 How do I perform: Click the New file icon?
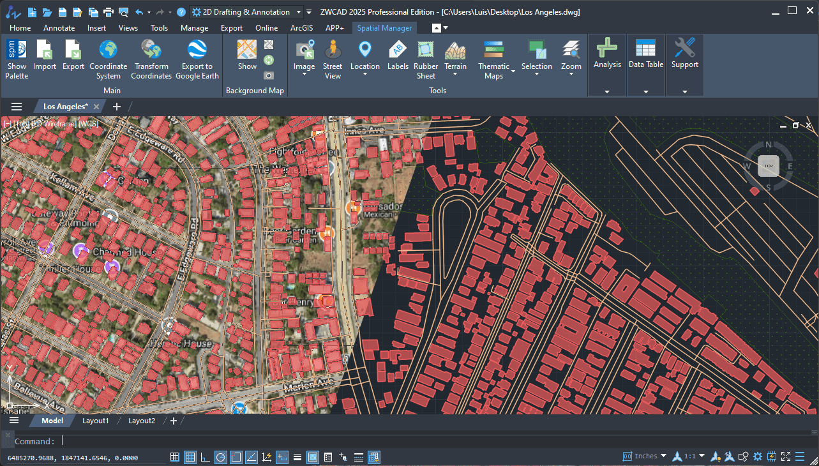click(33, 11)
